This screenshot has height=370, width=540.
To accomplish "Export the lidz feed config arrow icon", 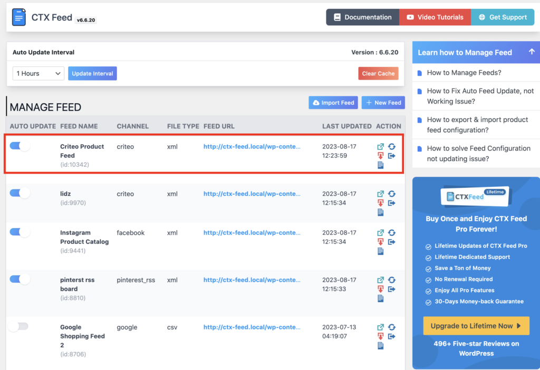I will pyautogui.click(x=392, y=203).
